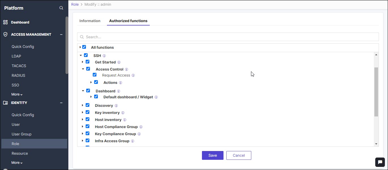Collapse the tree Dashboard node arrow

83,91
